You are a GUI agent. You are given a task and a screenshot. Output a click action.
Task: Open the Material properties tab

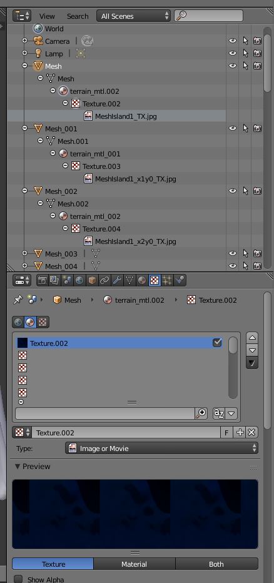click(x=141, y=280)
